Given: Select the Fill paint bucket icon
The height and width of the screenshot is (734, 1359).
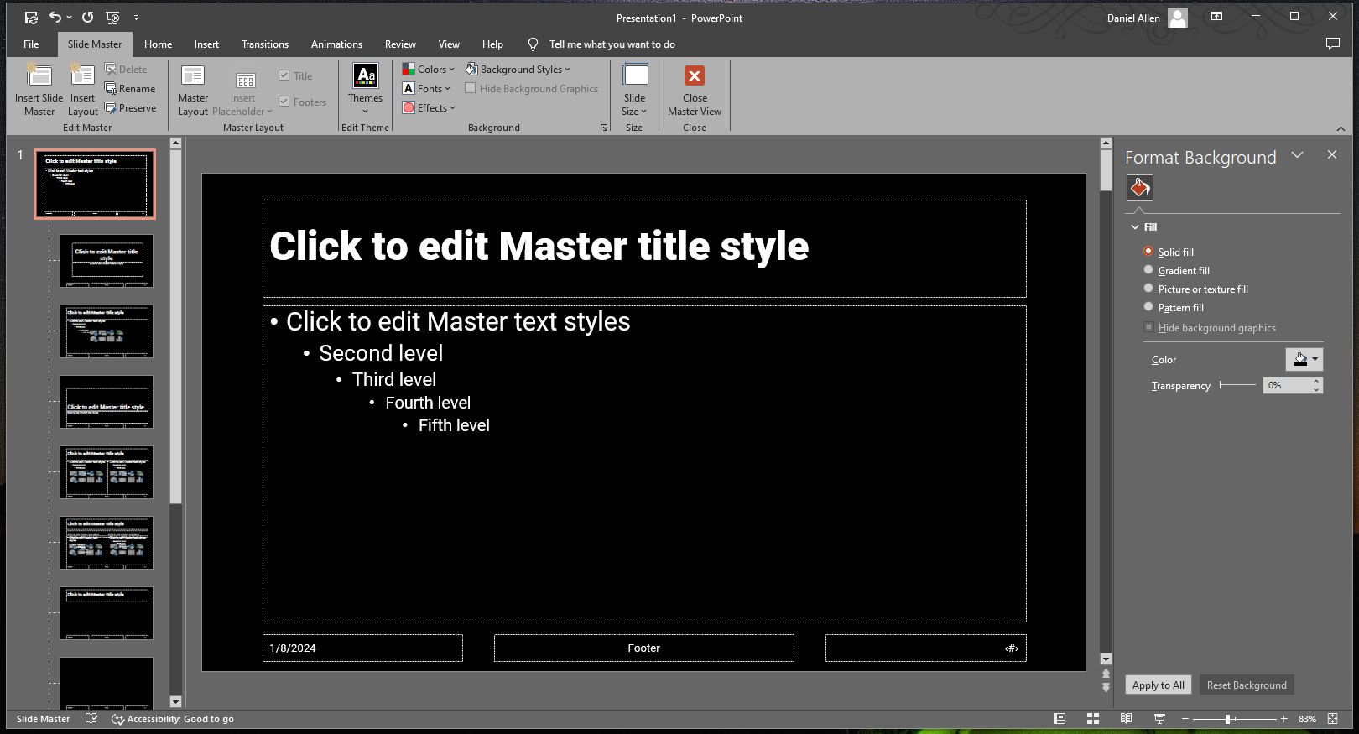Looking at the screenshot, I should point(1139,188).
